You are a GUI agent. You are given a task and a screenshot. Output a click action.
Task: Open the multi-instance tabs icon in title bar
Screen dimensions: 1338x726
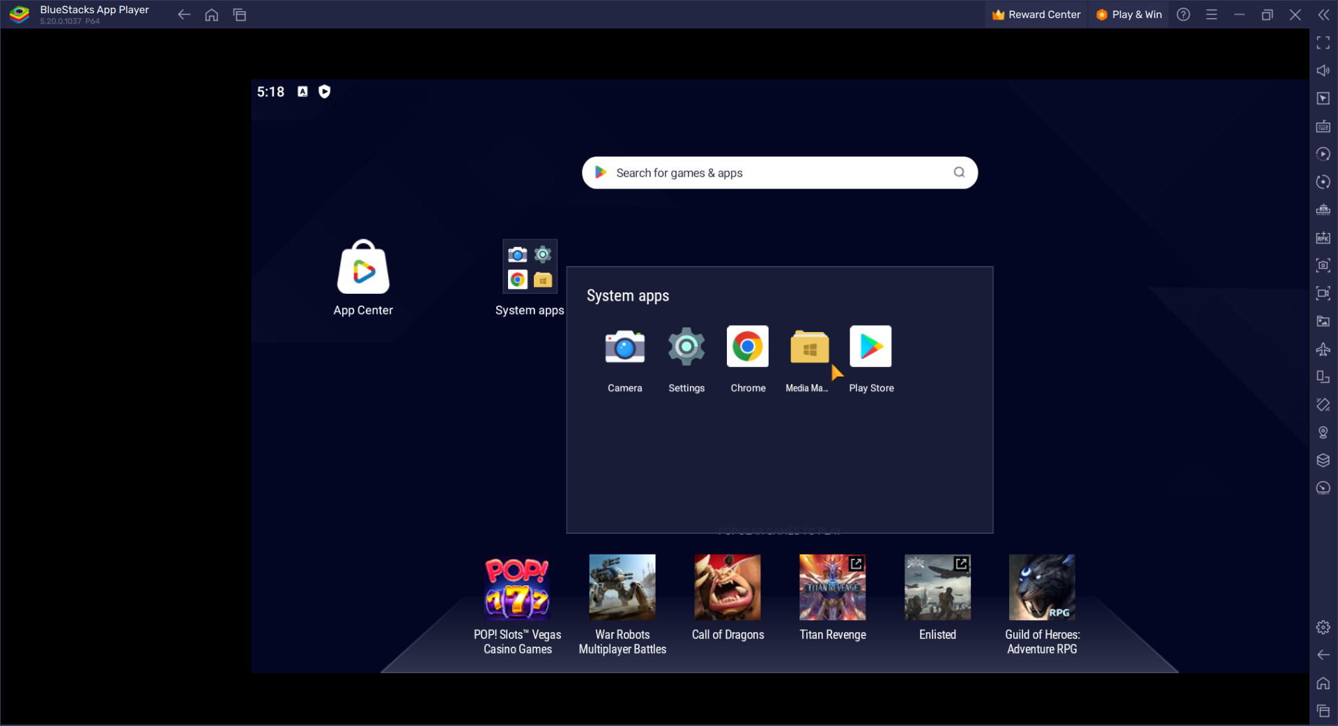tap(240, 15)
